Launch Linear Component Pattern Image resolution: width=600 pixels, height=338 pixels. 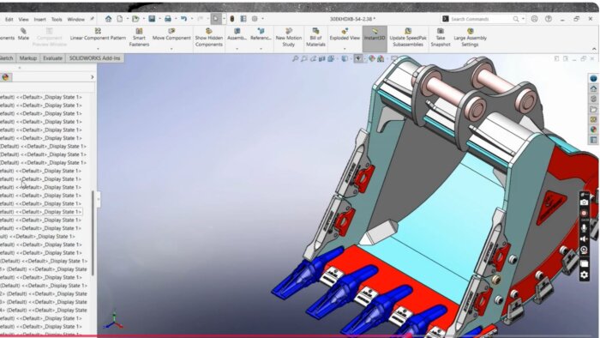pos(98,34)
